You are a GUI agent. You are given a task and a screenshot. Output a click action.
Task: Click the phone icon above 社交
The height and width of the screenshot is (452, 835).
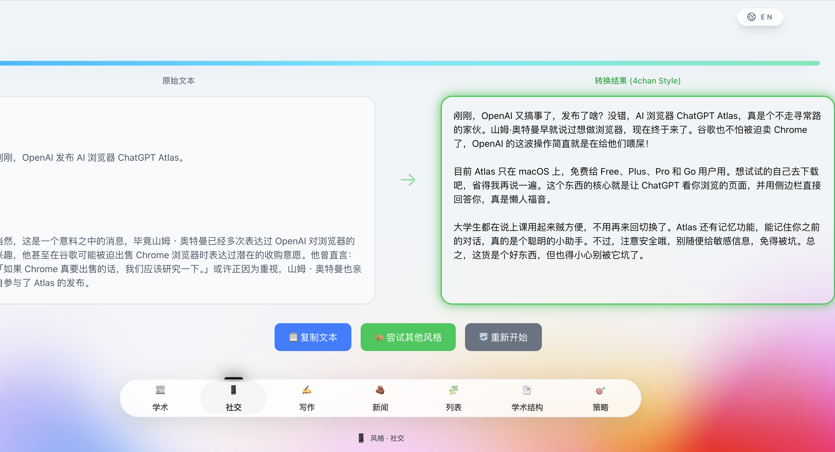tap(233, 390)
